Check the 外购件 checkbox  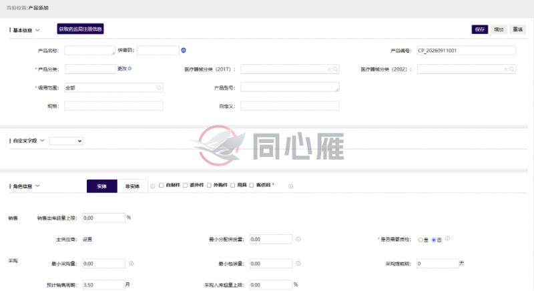tap(209, 185)
